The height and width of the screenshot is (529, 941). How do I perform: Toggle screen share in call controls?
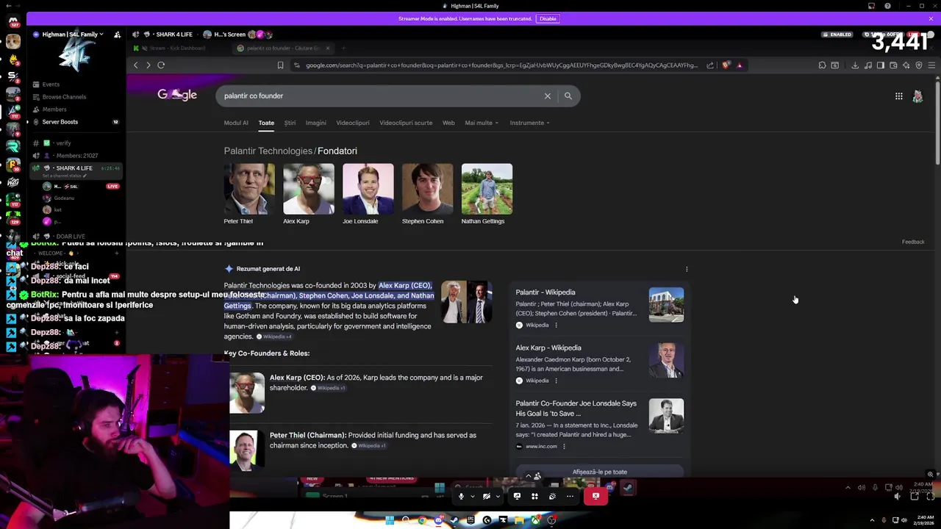point(517,497)
